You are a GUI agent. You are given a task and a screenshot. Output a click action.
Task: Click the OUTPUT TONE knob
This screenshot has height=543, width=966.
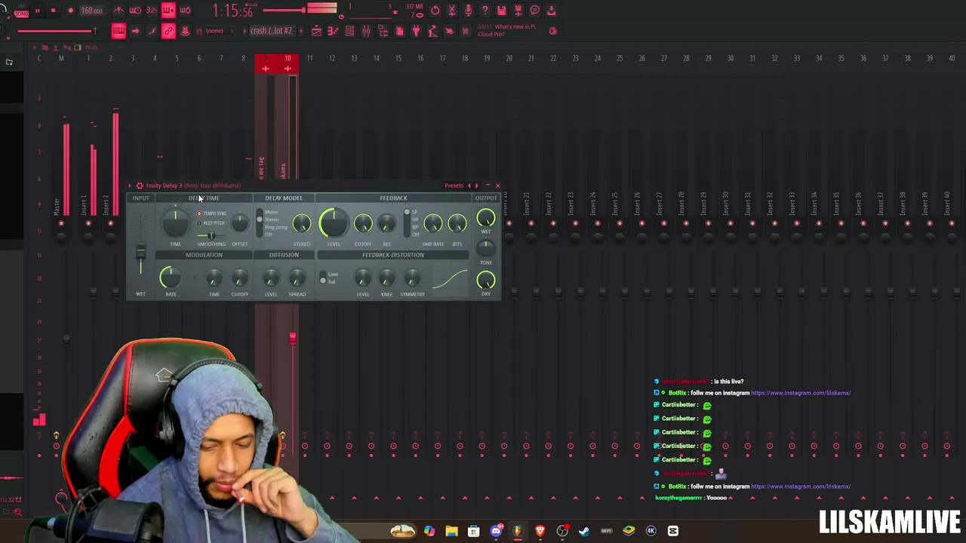click(486, 248)
